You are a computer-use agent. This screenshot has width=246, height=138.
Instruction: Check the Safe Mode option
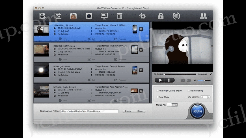pyautogui.click(x=157, y=97)
